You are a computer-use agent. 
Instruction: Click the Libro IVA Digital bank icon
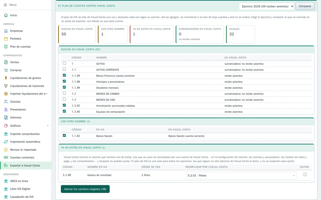[6, 189]
